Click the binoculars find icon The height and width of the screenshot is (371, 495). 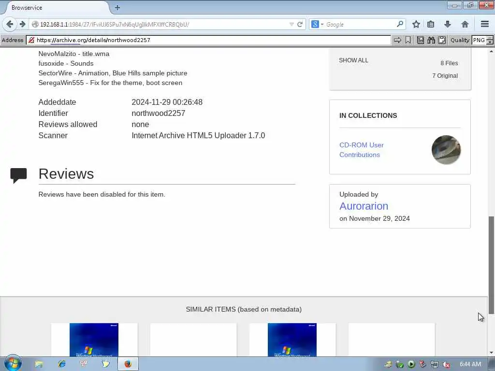point(431,40)
